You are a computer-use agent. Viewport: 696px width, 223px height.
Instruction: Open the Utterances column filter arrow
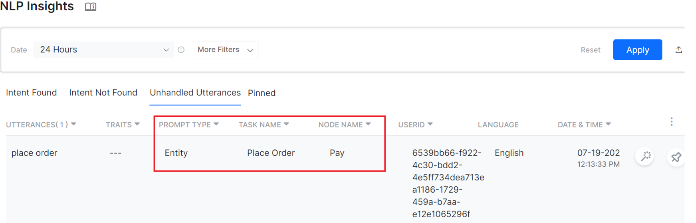(73, 124)
